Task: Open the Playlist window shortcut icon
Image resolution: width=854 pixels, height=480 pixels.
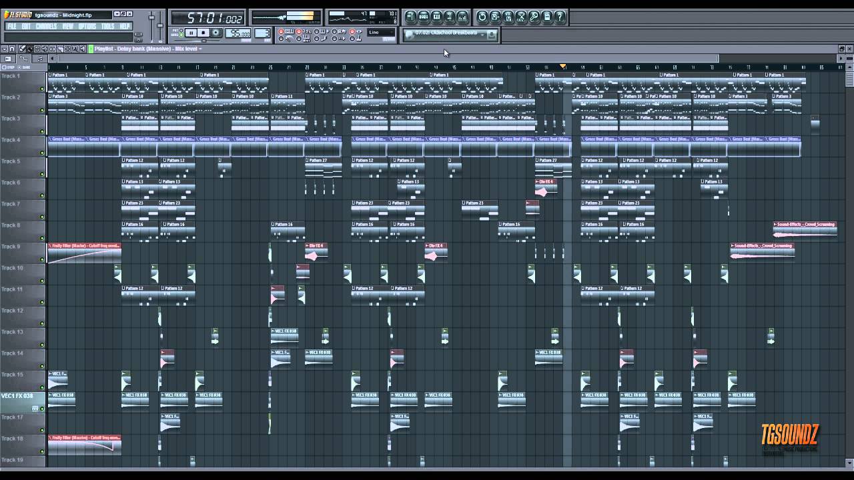Action: [x=410, y=17]
